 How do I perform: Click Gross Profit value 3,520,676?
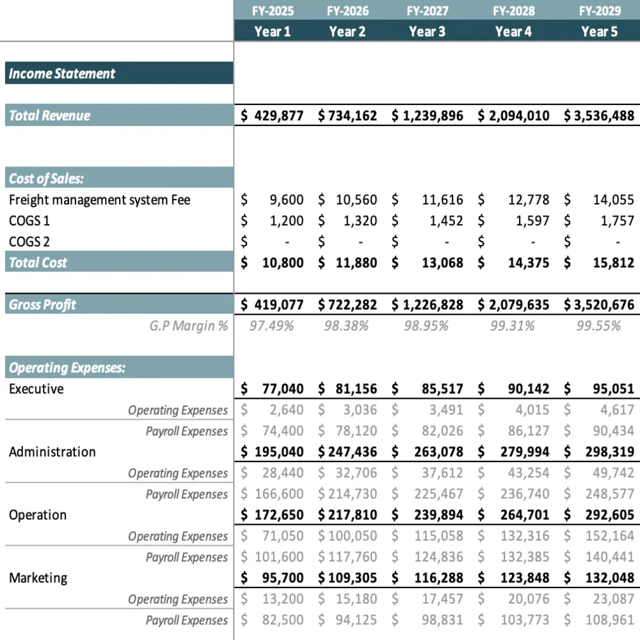pos(604,305)
